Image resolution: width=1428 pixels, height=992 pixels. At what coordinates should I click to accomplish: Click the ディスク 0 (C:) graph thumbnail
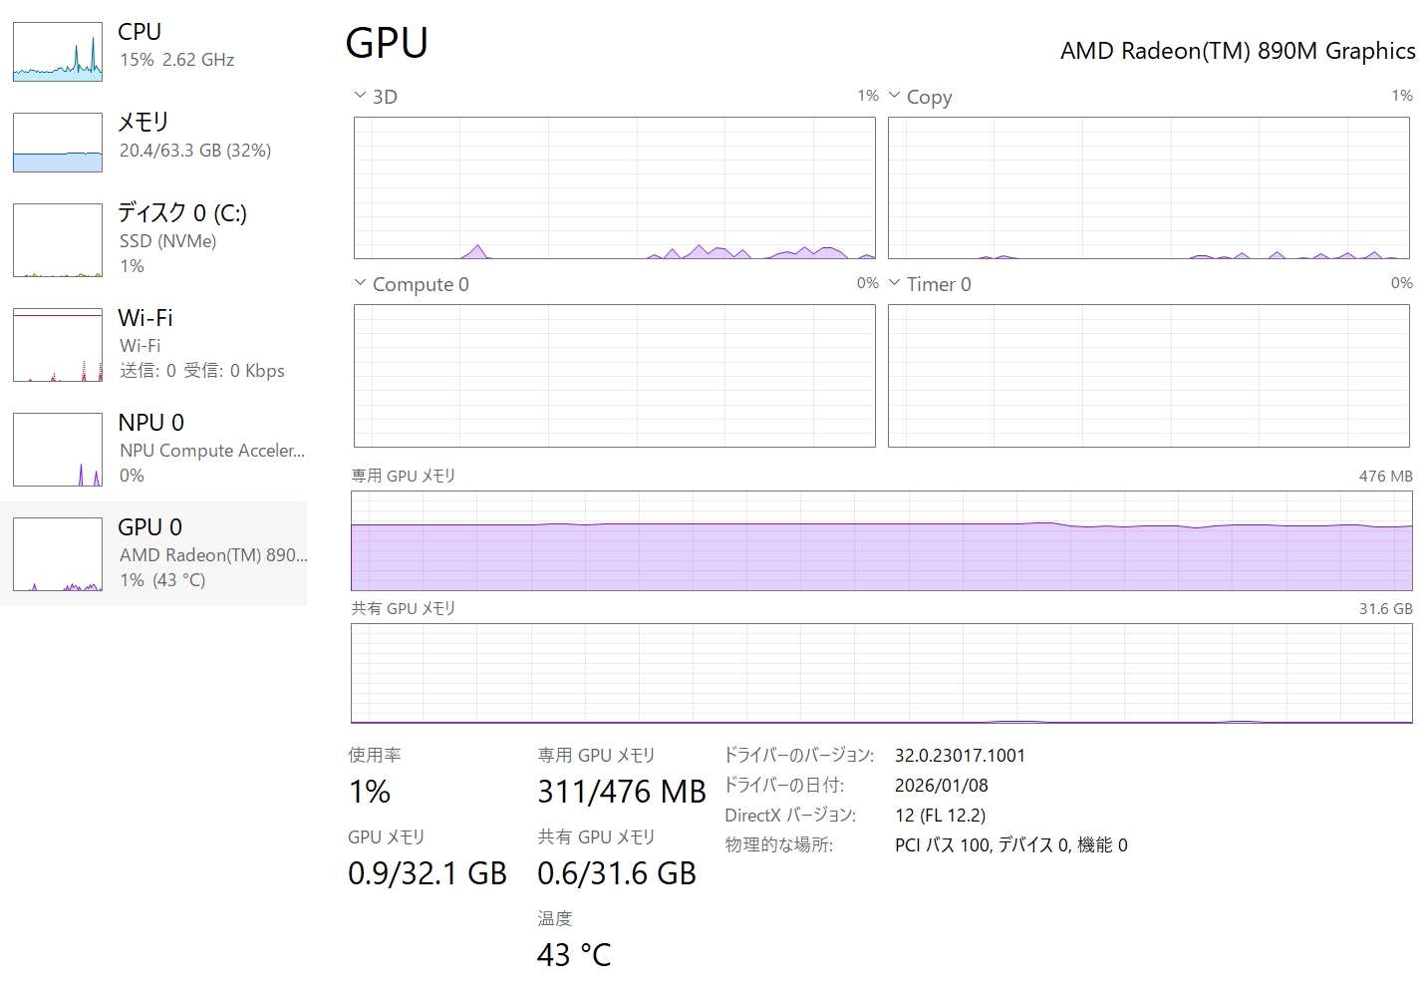(x=58, y=240)
